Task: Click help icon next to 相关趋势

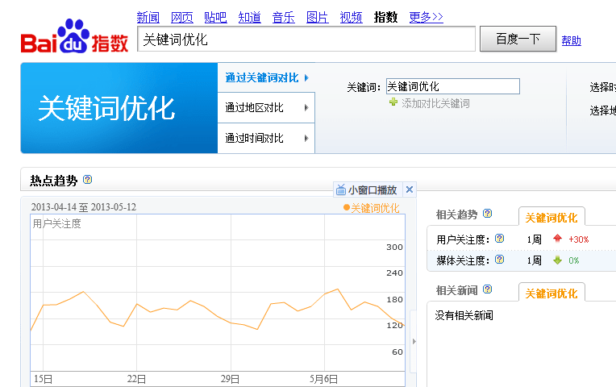Action: tap(487, 214)
